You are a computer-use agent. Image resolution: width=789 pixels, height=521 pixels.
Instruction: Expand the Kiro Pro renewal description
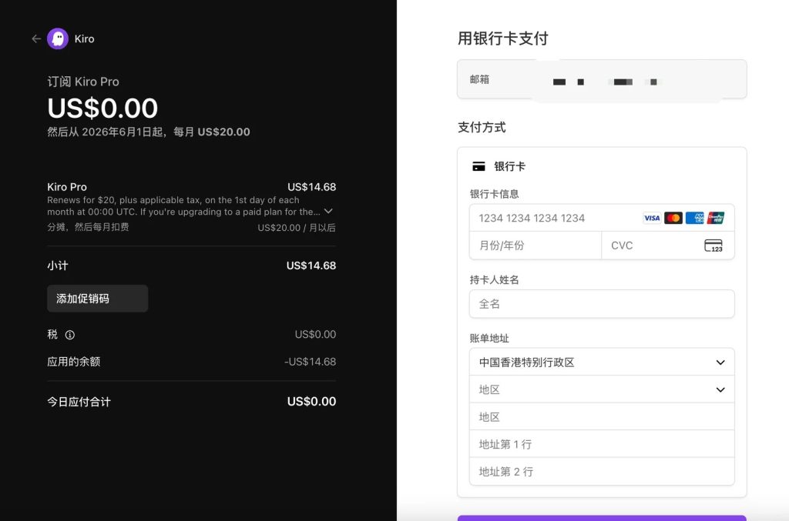point(328,211)
